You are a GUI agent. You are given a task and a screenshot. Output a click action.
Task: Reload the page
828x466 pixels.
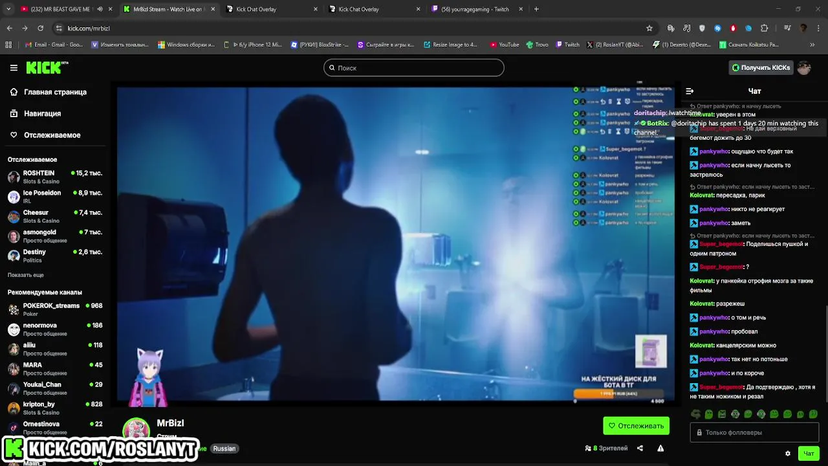click(40, 28)
